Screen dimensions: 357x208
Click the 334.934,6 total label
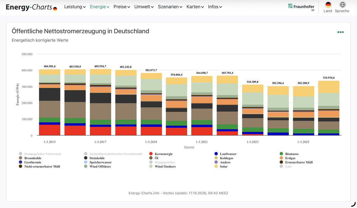click(329, 78)
